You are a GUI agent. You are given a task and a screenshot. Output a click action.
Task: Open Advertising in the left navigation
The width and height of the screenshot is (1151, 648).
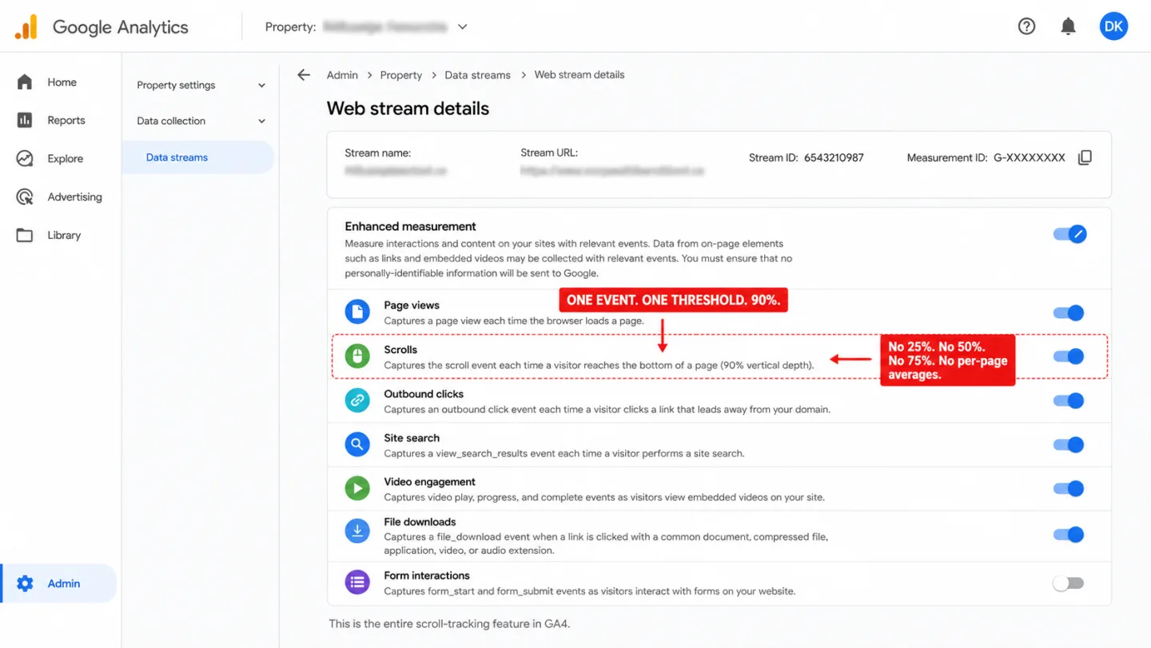click(74, 197)
